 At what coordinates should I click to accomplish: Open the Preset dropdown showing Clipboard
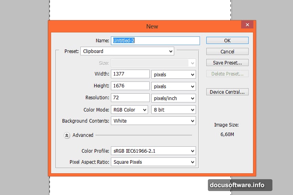click(127, 51)
